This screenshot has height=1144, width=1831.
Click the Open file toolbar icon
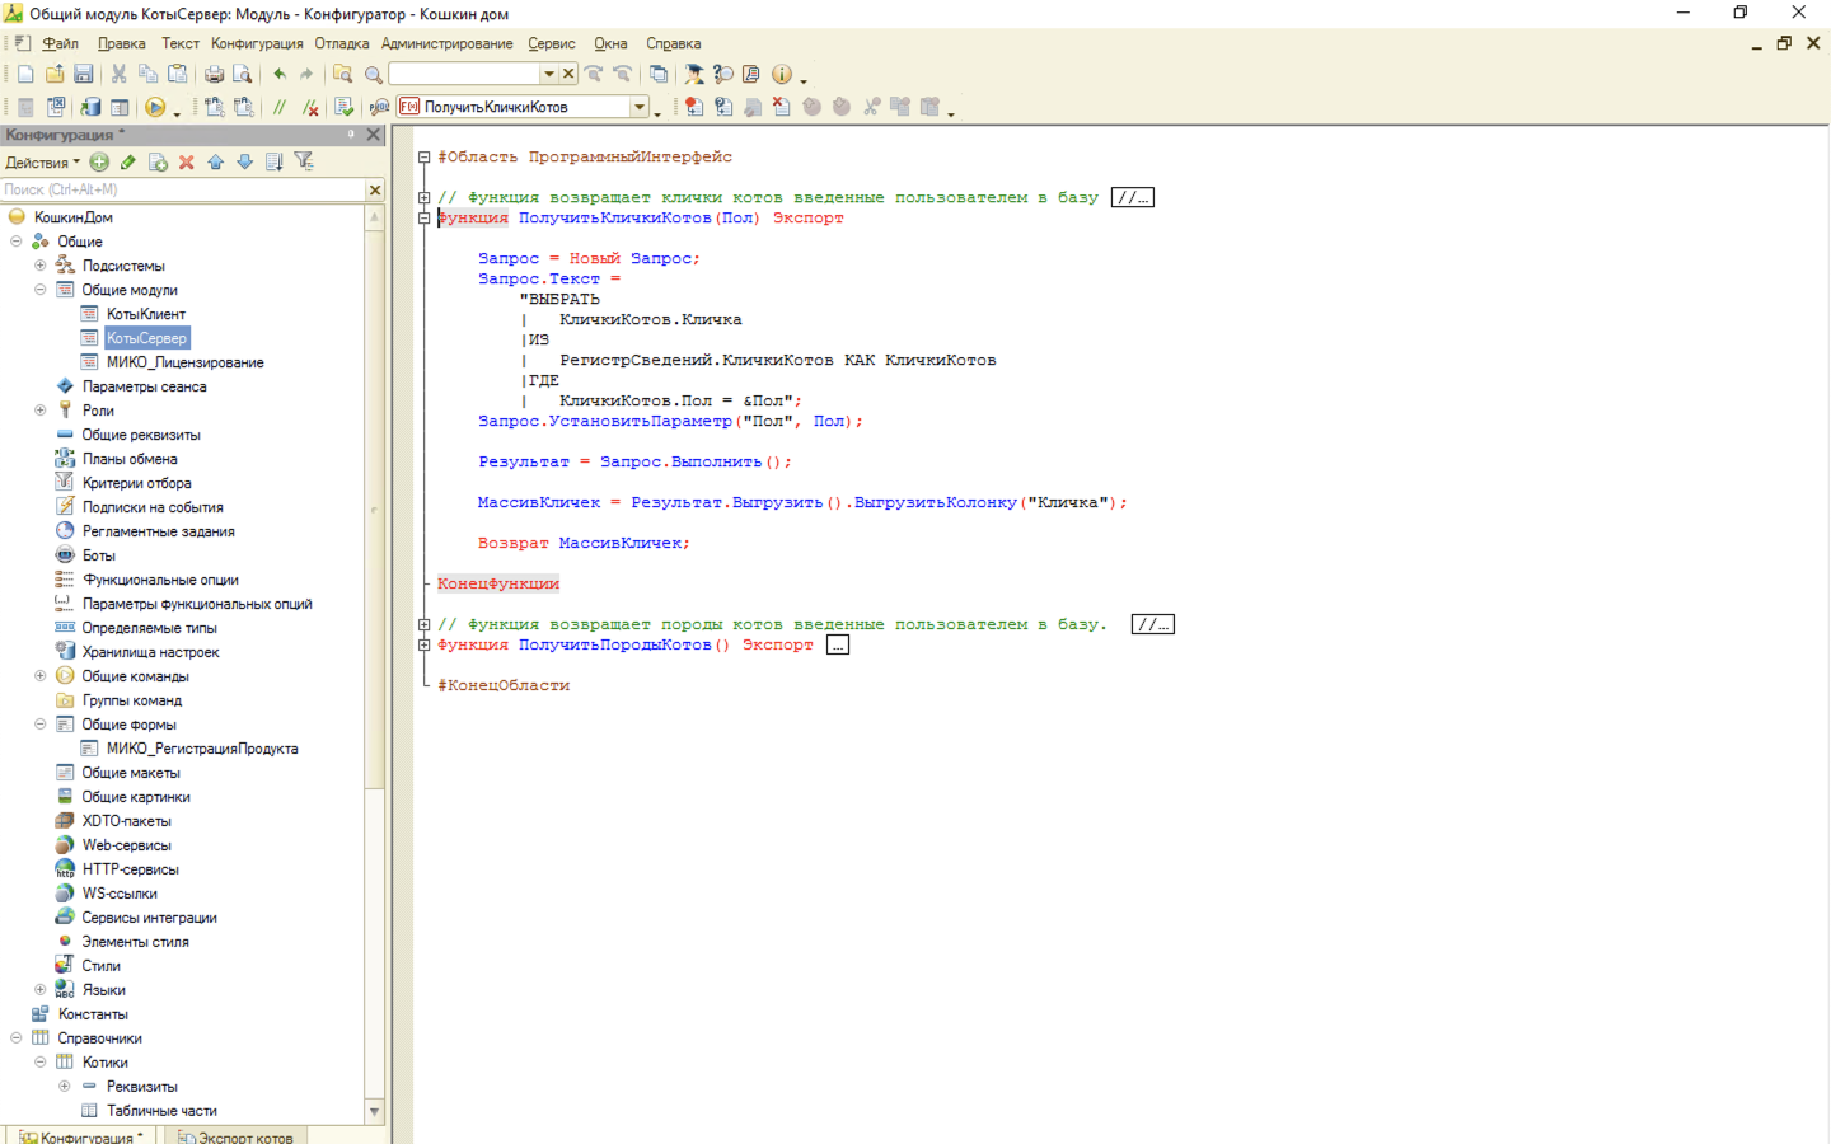pyautogui.click(x=55, y=73)
